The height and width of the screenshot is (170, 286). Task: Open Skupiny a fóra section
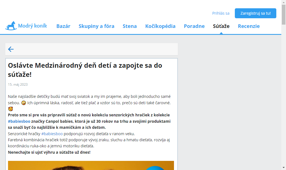click(97, 26)
